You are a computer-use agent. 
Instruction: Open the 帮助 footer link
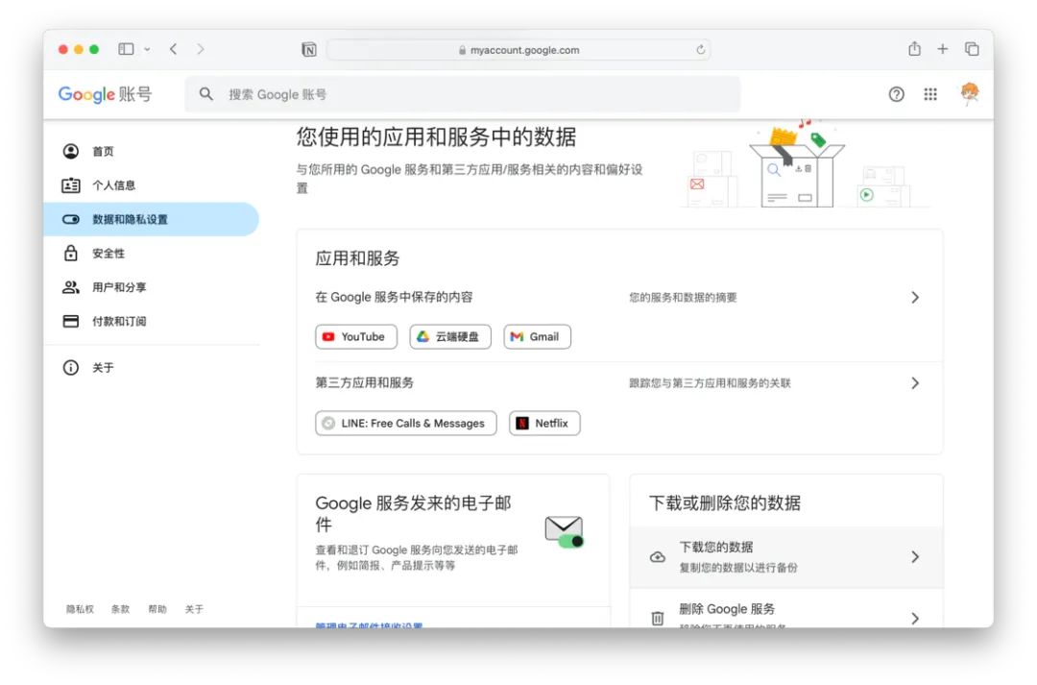[157, 609]
